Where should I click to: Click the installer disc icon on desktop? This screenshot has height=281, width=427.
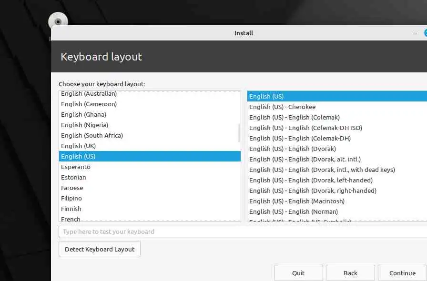click(58, 20)
